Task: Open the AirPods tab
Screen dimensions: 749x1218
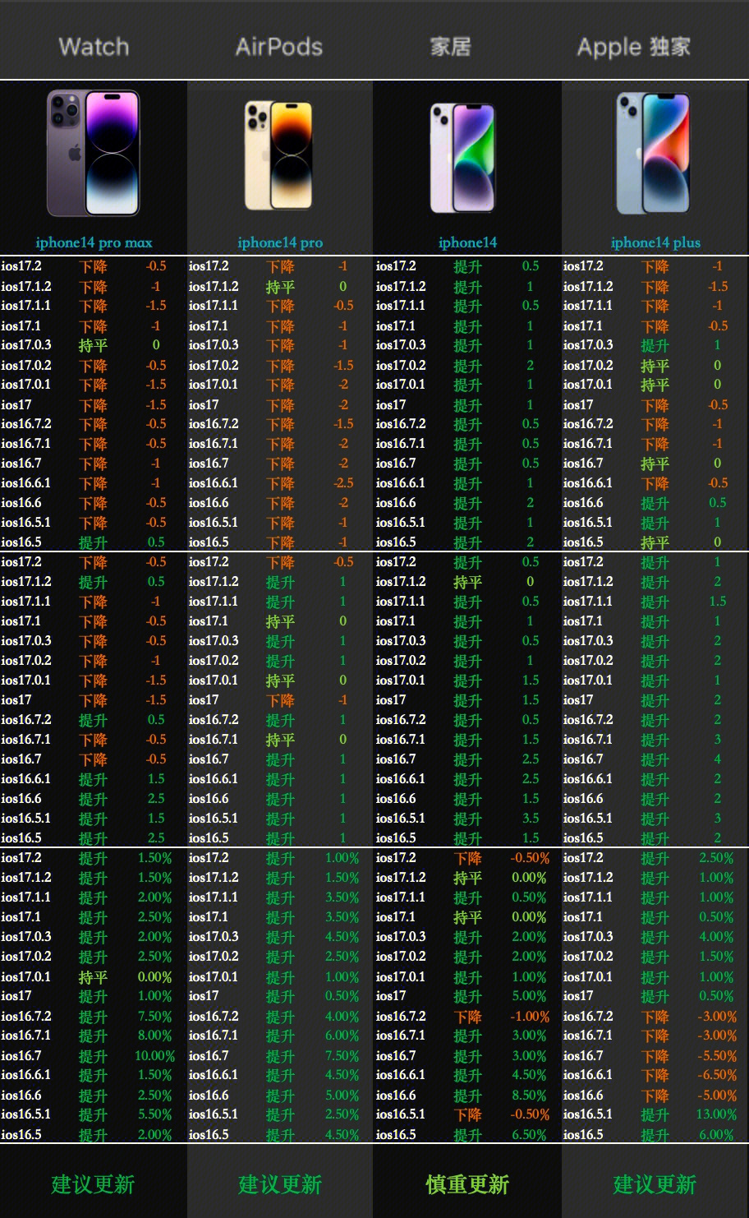Action: [279, 47]
